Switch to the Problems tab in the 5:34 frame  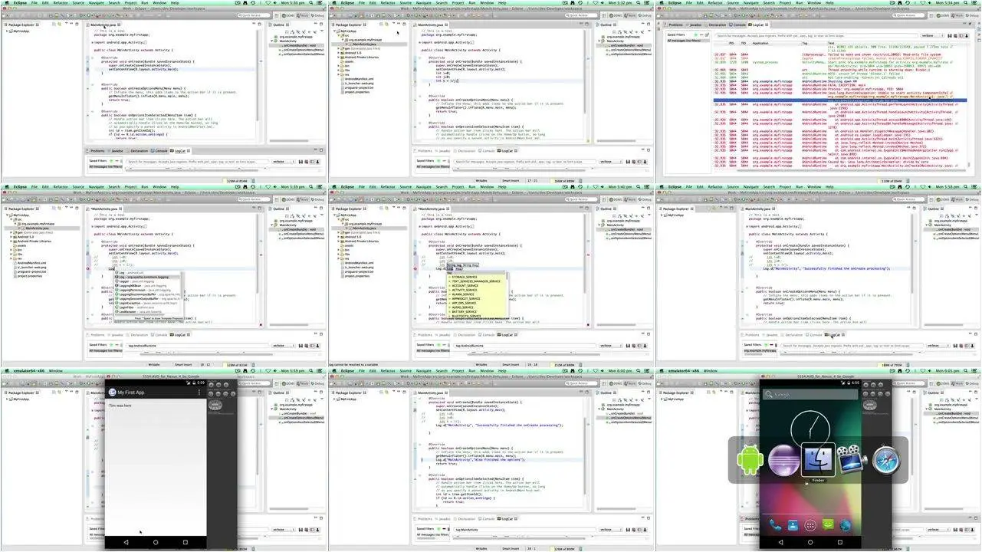point(675,25)
